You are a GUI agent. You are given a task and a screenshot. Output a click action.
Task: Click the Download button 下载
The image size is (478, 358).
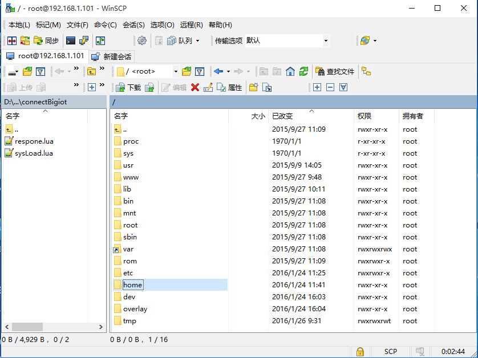128,88
